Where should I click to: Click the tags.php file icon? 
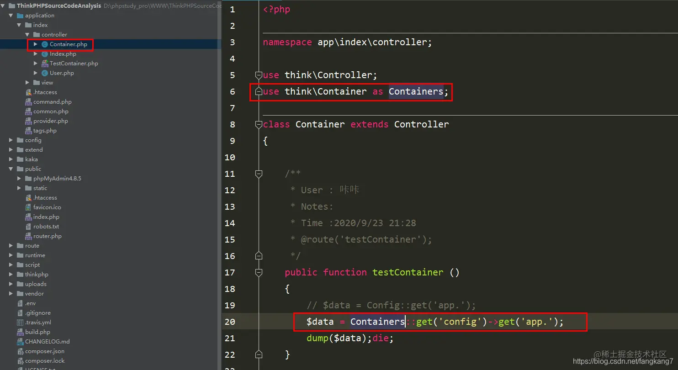coord(28,131)
